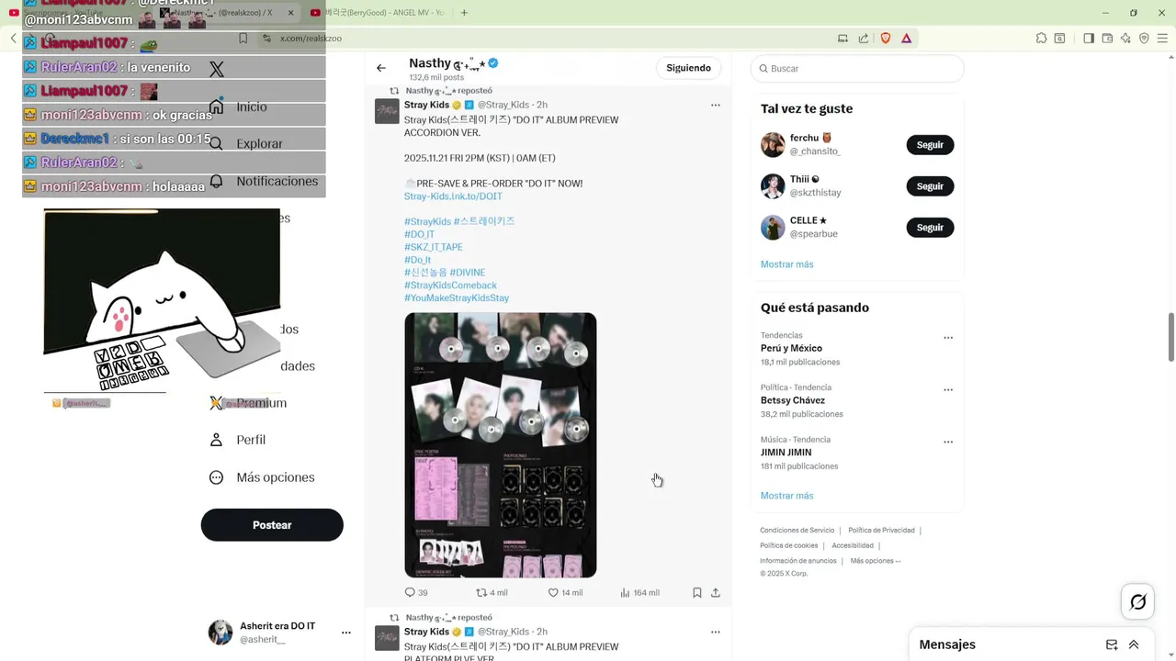Bookmark page via address bar bookmark icon

tap(243, 38)
